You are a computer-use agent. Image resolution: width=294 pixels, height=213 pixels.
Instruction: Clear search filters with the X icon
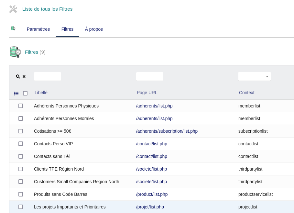click(24, 77)
